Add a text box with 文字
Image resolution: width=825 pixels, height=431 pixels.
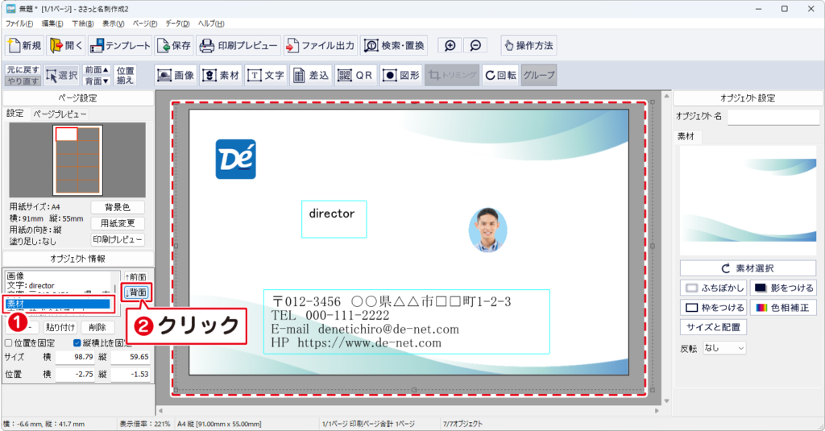click(x=267, y=75)
